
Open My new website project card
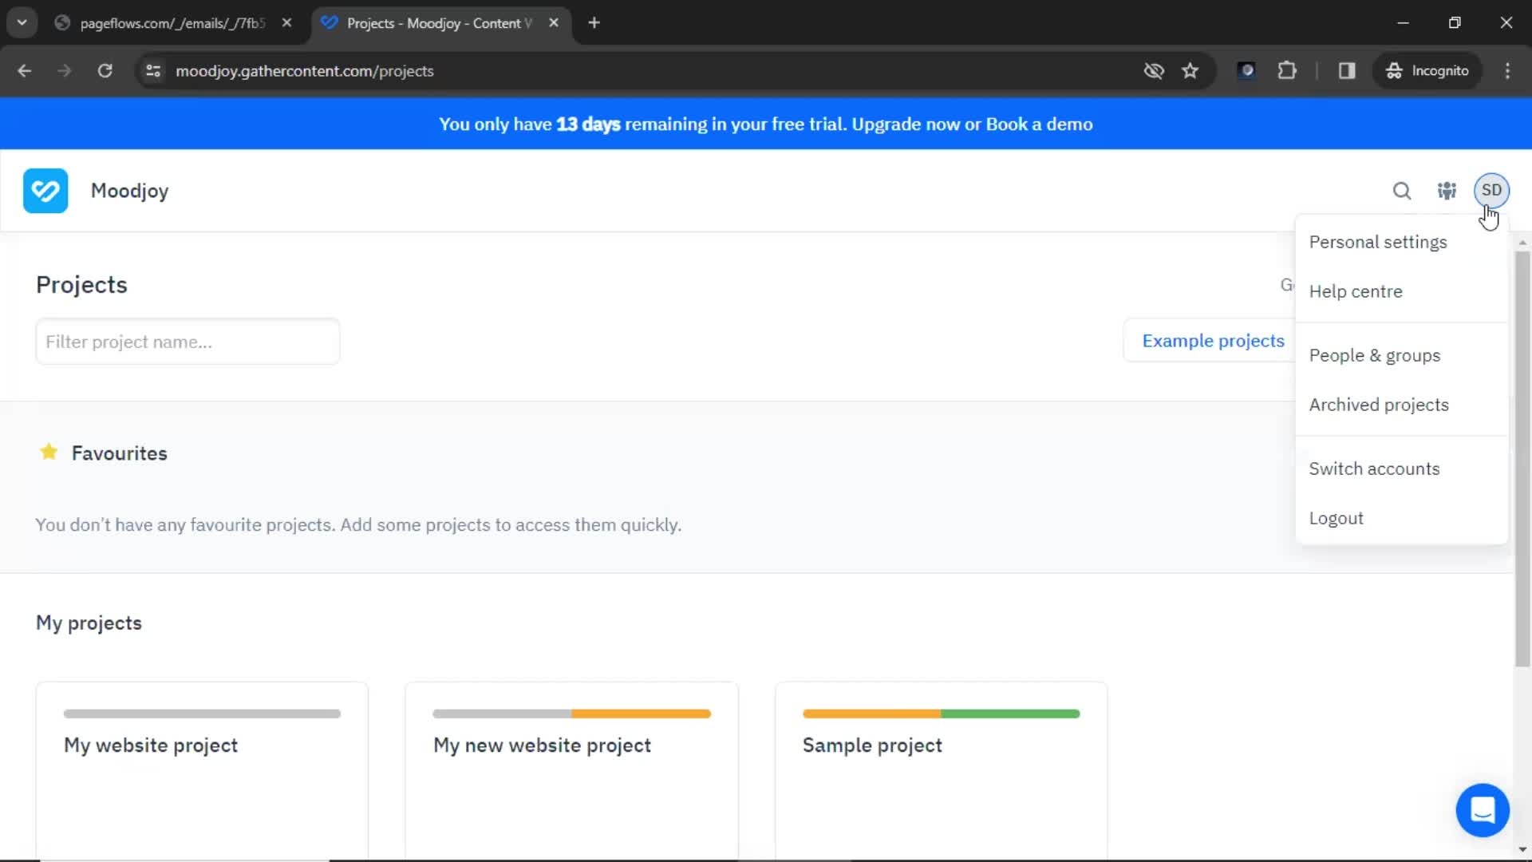[571, 770]
